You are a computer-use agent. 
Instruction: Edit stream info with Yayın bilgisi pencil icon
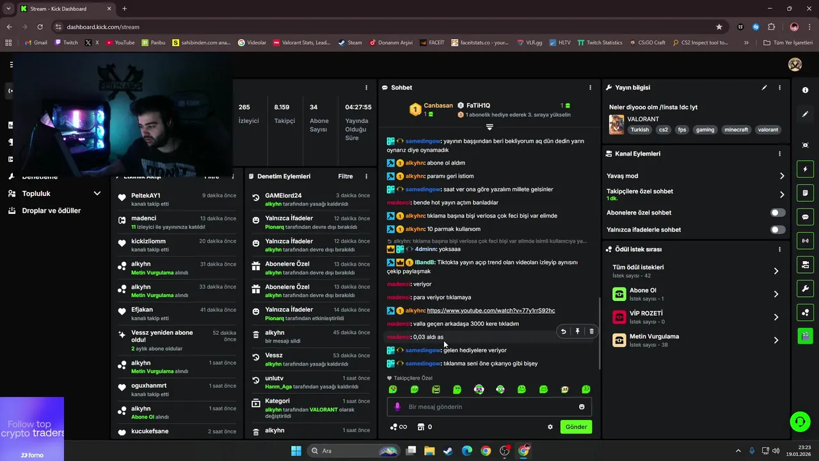tap(764, 88)
